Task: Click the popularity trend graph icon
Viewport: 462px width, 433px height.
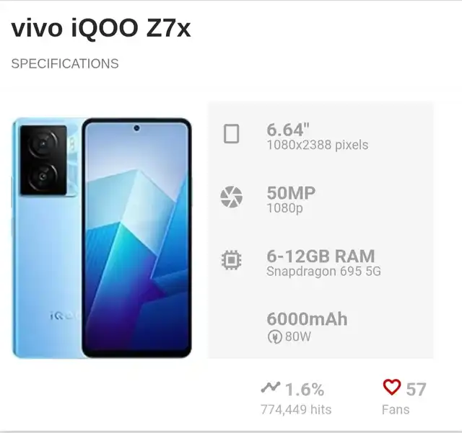Action: click(x=271, y=387)
